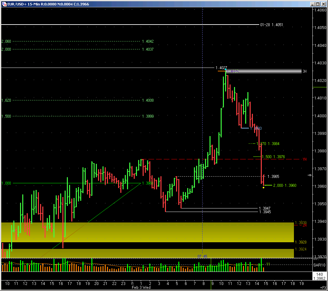Viewport: 328px width, 291px height.
Task: Select the 3H gray resistance zone marker
Action: (x=304, y=71)
